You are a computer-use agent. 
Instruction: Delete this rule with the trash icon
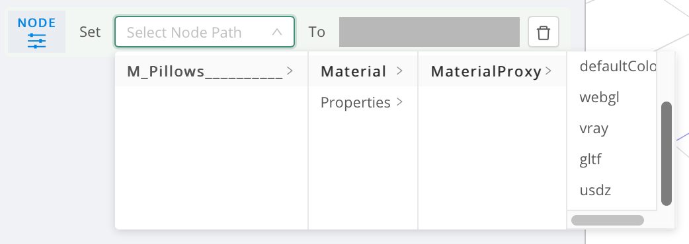[x=544, y=32]
